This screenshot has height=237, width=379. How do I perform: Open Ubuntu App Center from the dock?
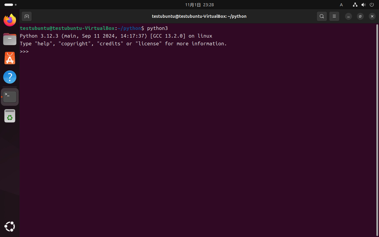pos(10,58)
